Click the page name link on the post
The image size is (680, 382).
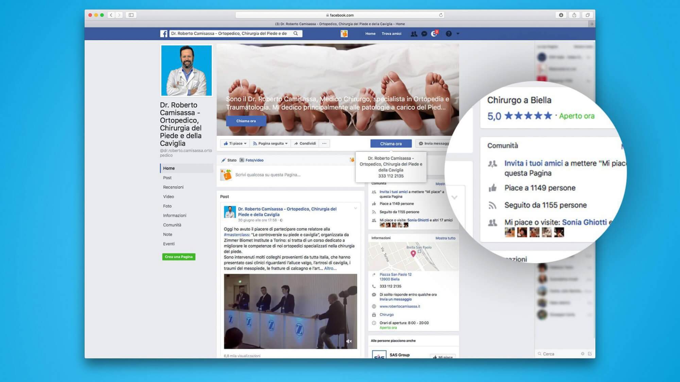[287, 212]
